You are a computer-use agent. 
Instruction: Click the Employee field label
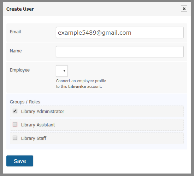(20, 70)
